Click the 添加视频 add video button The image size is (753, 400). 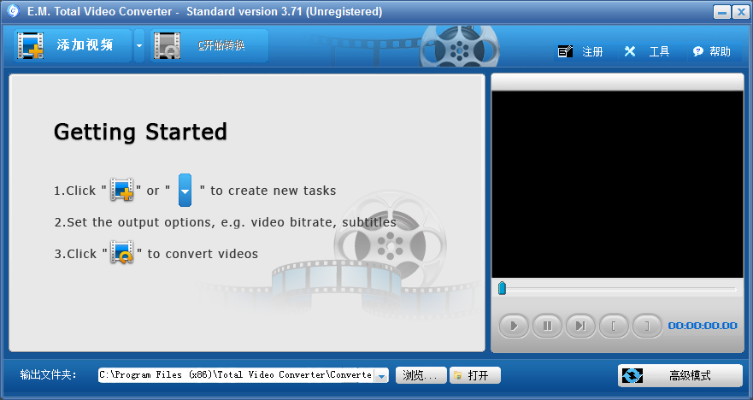72,45
